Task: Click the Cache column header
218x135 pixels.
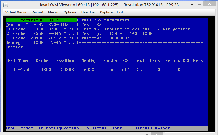Action: point(110,61)
